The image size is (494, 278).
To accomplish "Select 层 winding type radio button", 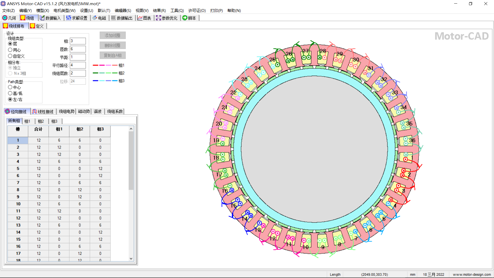I will pyautogui.click(x=10, y=44).
